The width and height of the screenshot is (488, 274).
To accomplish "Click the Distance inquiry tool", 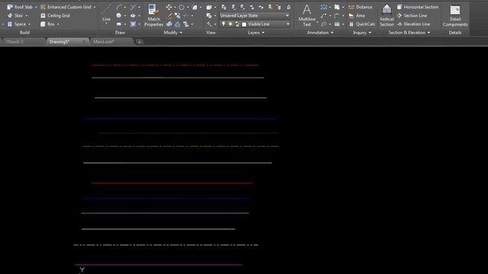I will [x=361, y=7].
